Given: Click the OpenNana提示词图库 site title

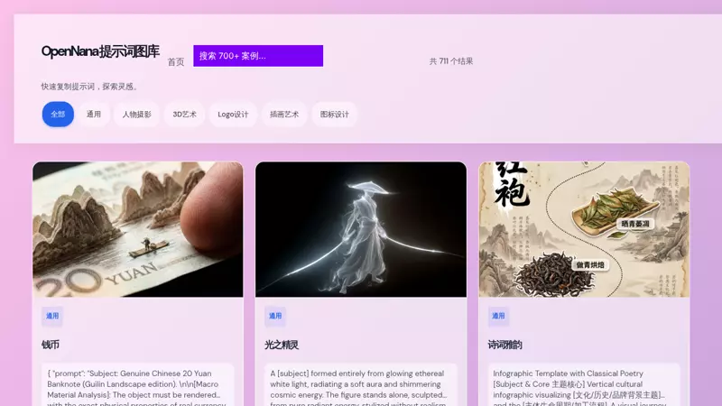Looking at the screenshot, I should [x=100, y=51].
